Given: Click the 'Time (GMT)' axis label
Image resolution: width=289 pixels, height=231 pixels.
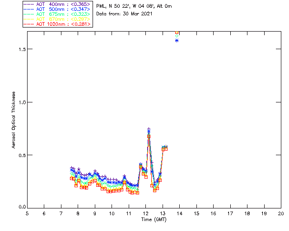Looking at the screenshot, I should pos(154,220).
